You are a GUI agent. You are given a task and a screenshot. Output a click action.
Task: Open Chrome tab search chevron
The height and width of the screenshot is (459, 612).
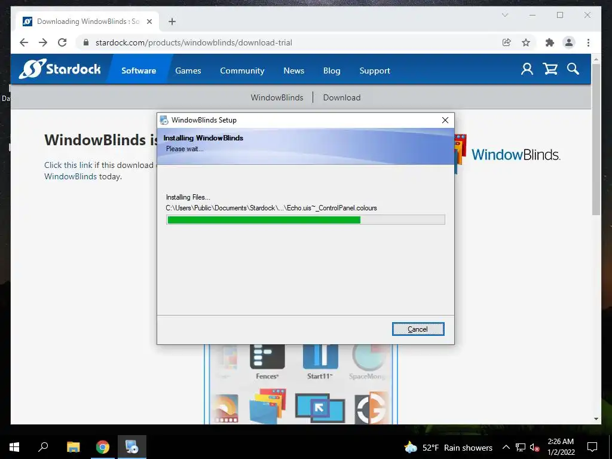pos(504,15)
